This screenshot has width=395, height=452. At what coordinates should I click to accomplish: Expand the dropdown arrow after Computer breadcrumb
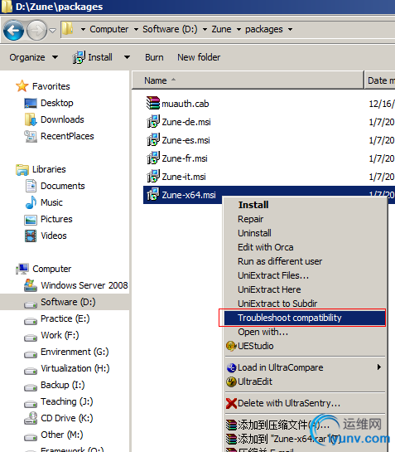[136, 29]
